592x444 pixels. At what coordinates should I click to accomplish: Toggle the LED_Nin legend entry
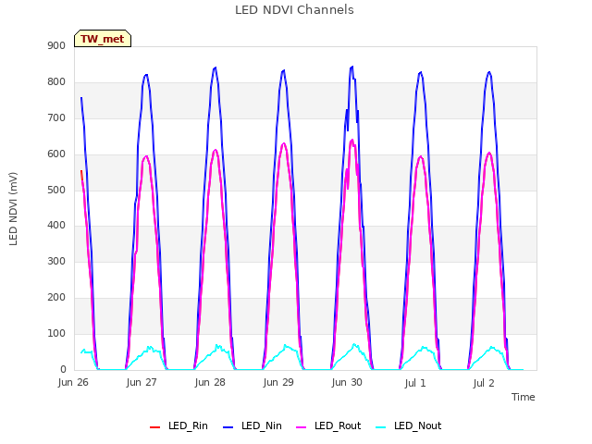point(253,425)
